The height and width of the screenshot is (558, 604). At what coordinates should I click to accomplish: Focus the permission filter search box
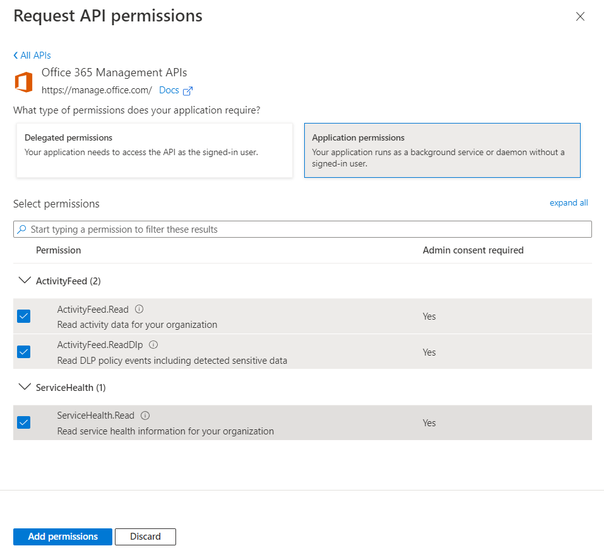302,230
